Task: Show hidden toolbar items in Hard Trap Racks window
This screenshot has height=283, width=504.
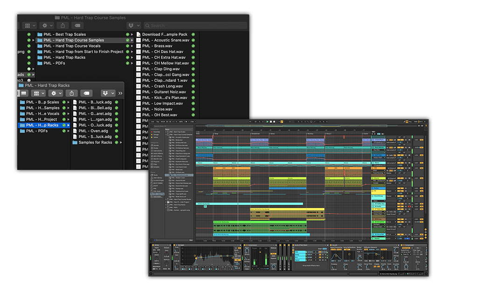Action: click(x=120, y=93)
